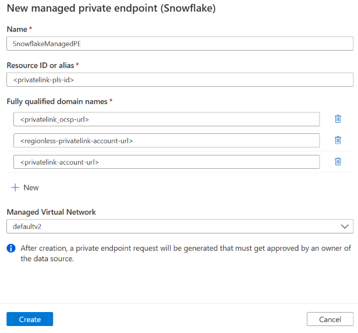Click into the privatelink-account-url domain field
Image resolution: width=358 pixels, height=333 pixels.
click(x=166, y=162)
